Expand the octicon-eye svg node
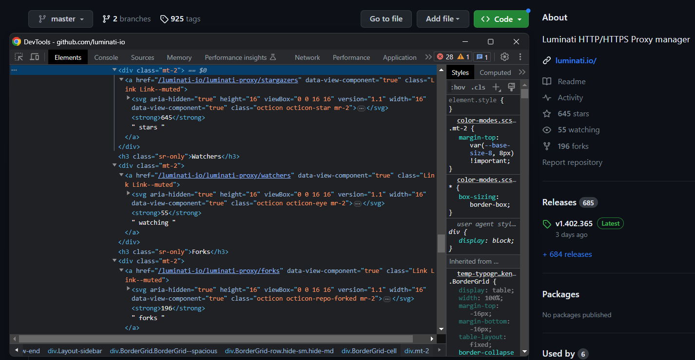Viewport: 695px width, 360px height. click(128, 194)
